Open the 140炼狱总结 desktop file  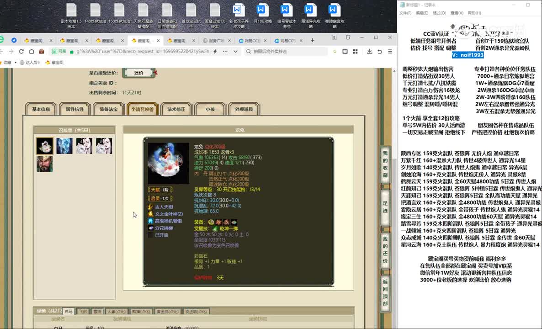[x=96, y=14]
